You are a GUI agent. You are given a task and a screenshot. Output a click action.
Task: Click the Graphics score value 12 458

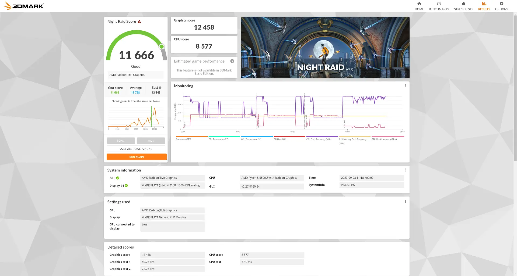(x=204, y=27)
